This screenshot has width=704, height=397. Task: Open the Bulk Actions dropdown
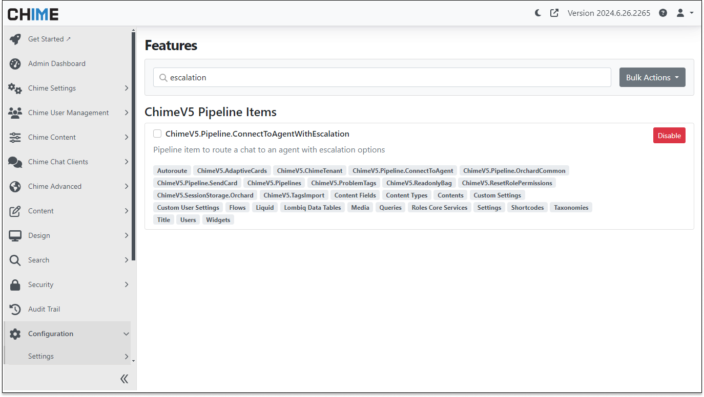click(x=652, y=77)
